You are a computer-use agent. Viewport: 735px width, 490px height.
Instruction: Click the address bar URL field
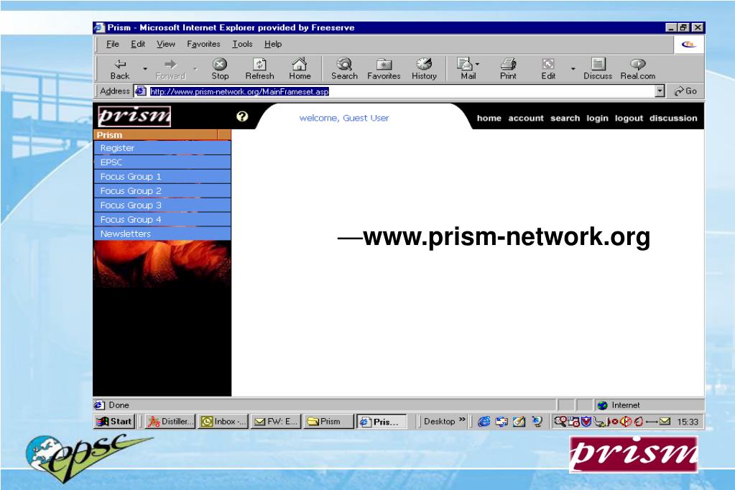[x=400, y=91]
